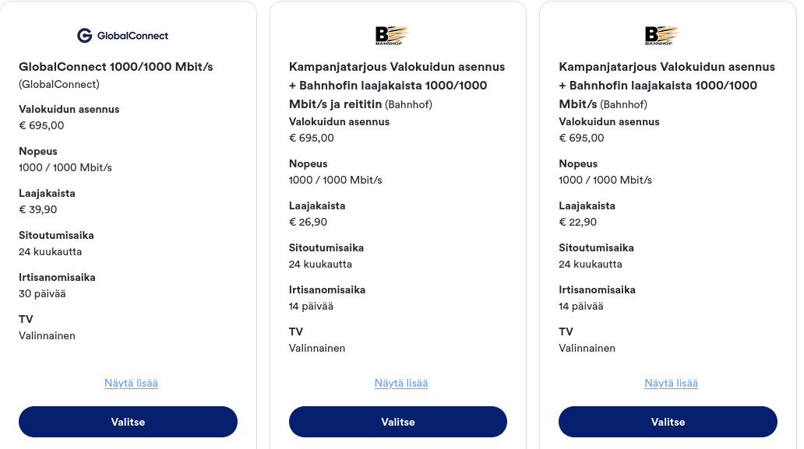Choose the GlobalConnect plan with Valitse

[x=128, y=422]
